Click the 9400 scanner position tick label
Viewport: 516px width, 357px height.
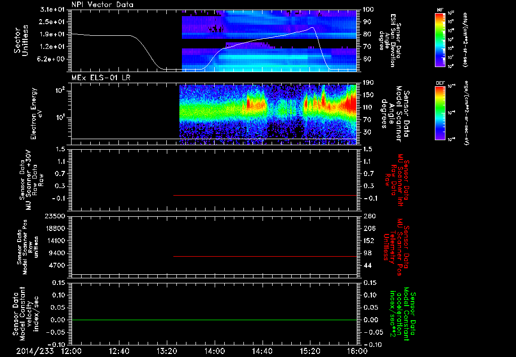click(x=57, y=253)
